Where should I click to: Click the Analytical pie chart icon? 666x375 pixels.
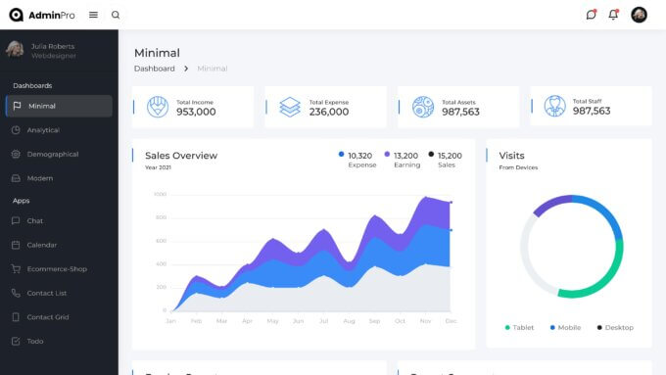click(x=16, y=130)
